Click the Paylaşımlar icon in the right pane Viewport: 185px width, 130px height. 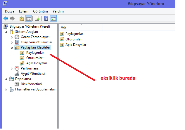62,34
